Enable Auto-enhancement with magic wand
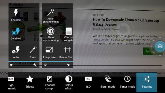Screen dimensions: 165x93 point(51,16)
